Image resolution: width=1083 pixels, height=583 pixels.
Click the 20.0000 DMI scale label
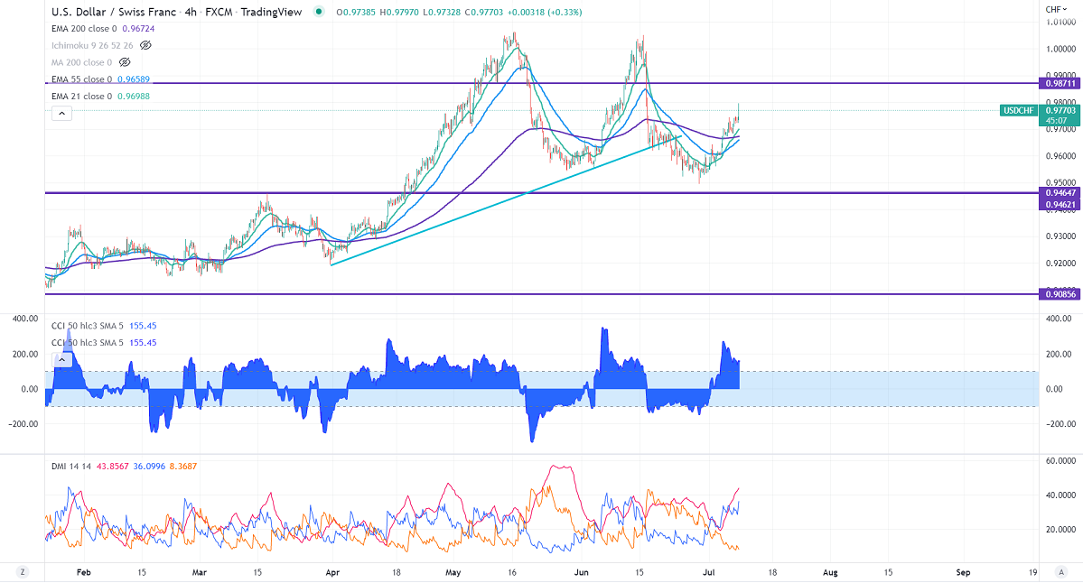pos(1061,530)
